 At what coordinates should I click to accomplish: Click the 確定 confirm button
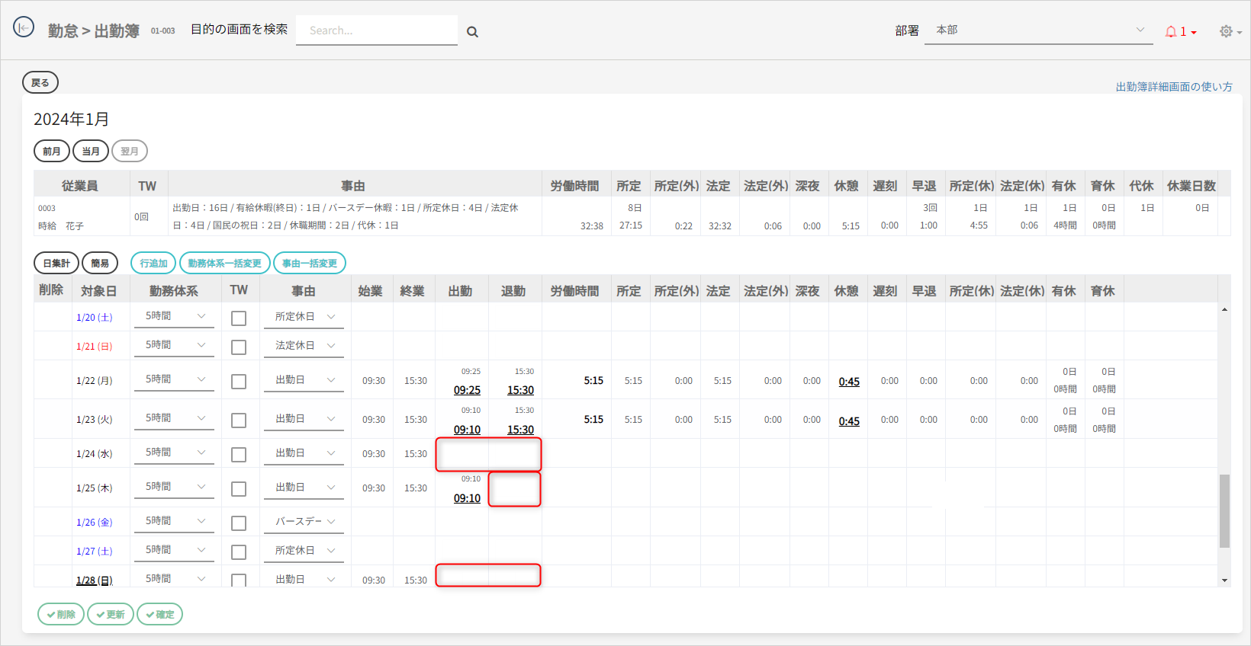pos(159,614)
